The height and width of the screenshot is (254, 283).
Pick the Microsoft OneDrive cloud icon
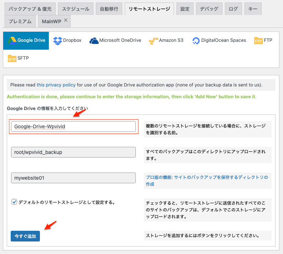[x=94, y=41]
